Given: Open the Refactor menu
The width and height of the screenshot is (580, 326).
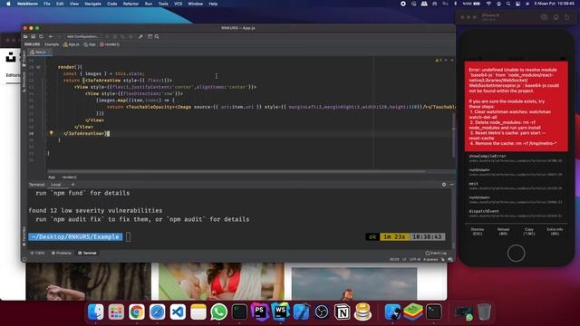Looking at the screenshot, I should [x=130, y=4].
